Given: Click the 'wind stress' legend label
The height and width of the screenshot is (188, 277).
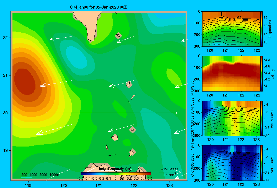Looking at the screenshot, I should 169,169.
